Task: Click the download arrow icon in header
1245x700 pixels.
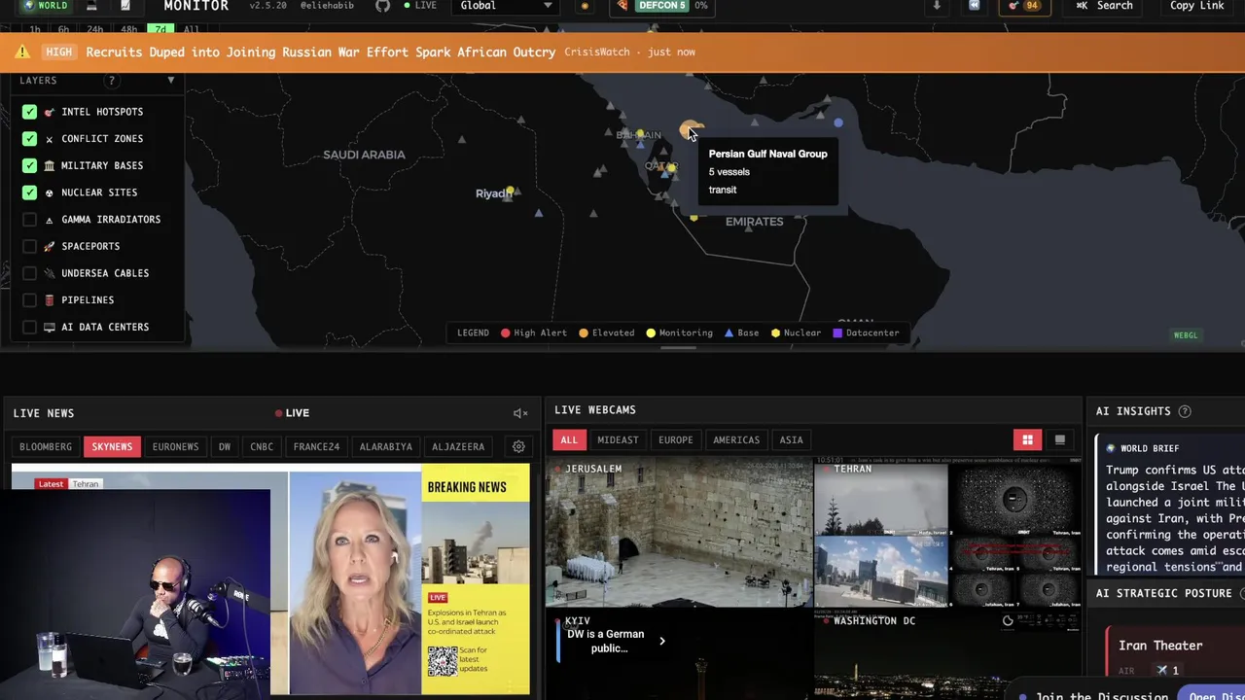Action: click(x=937, y=6)
